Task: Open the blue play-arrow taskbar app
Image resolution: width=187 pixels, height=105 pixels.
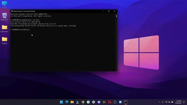Action: point(88,102)
